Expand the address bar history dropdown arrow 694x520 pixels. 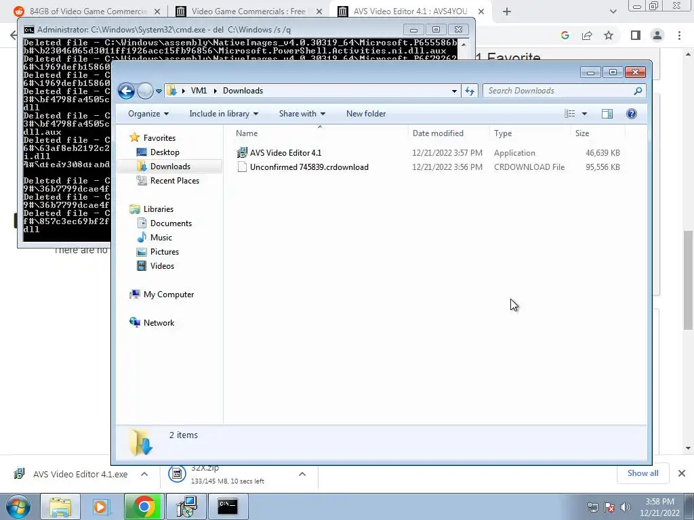click(x=454, y=91)
